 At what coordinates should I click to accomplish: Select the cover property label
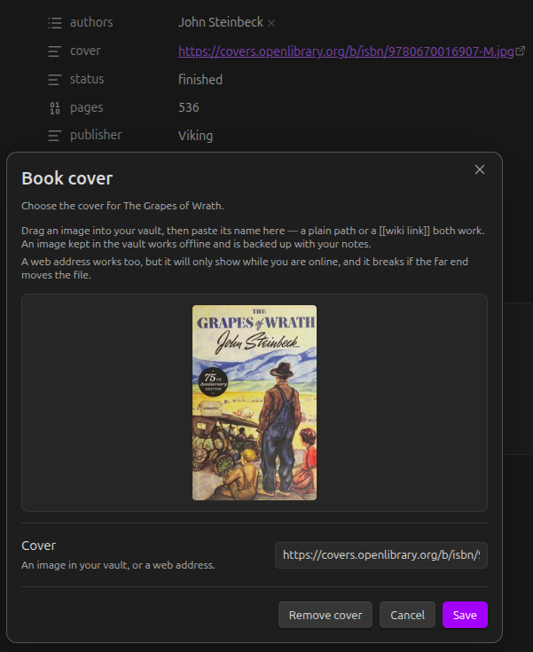pos(85,51)
